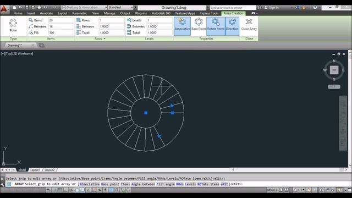Toggle the array Direction property
This screenshot has height=198, width=352.
point(232,26)
